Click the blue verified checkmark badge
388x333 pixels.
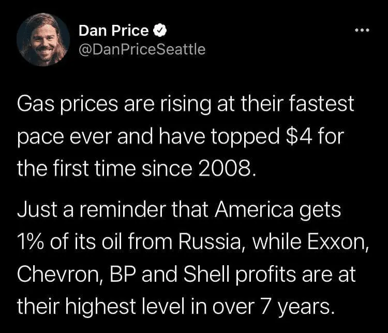click(x=160, y=31)
